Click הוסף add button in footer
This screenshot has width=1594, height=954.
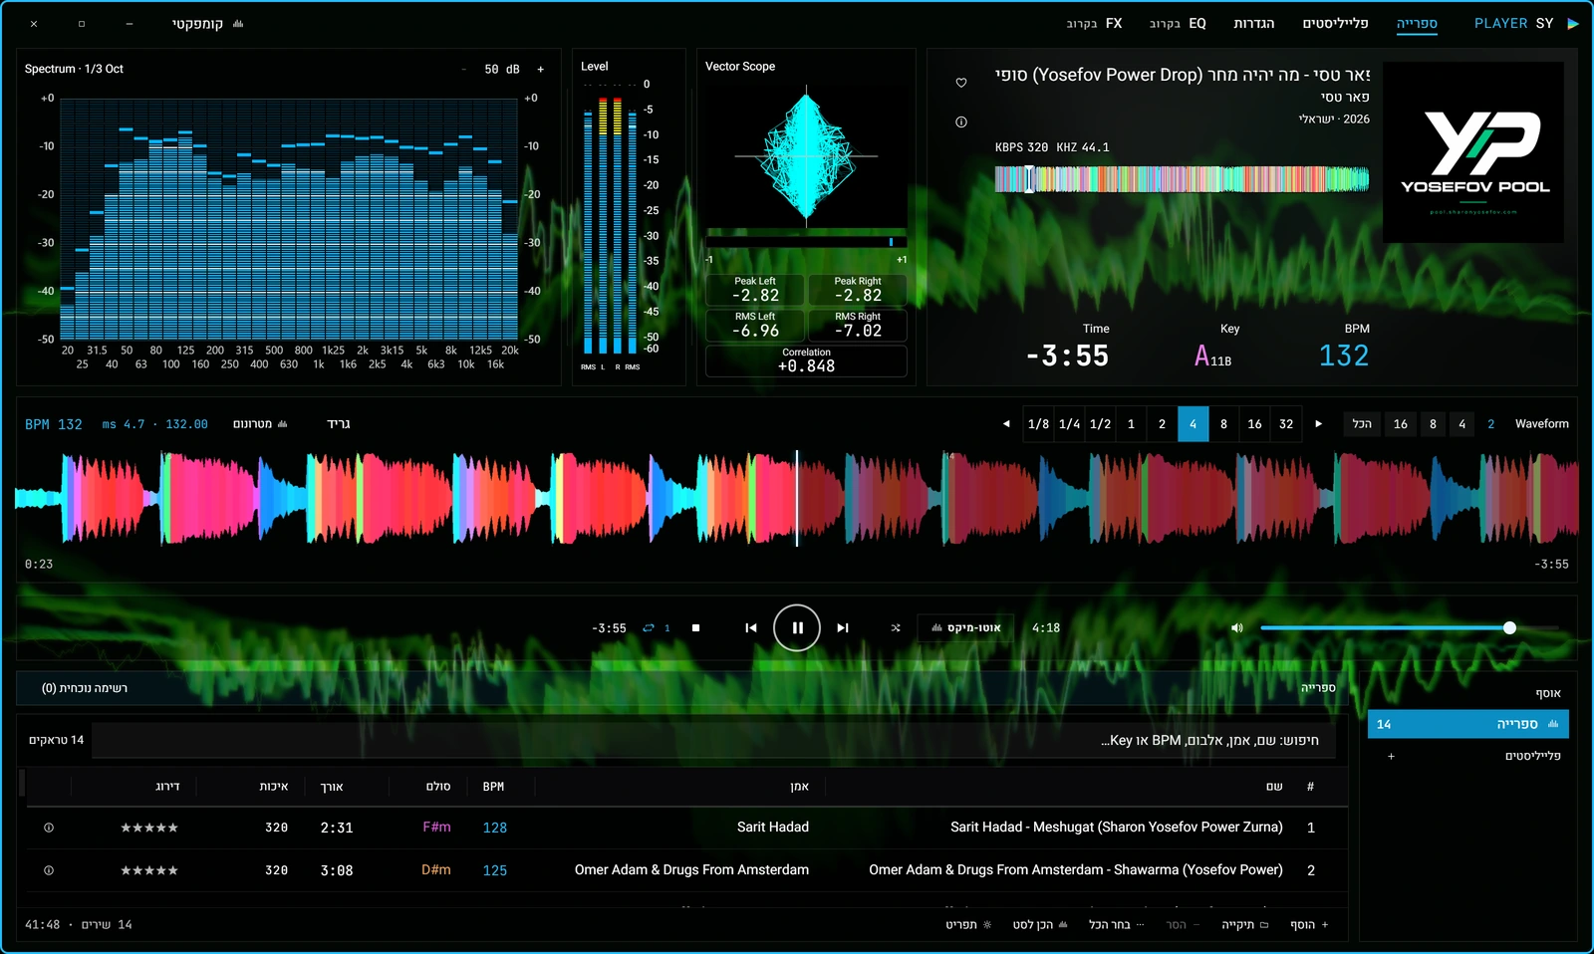click(x=1309, y=925)
